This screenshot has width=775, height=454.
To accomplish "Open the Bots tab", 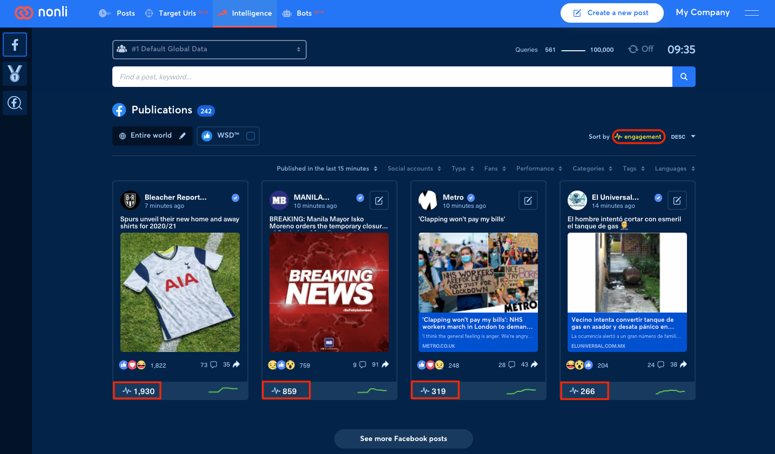I will tap(303, 13).
